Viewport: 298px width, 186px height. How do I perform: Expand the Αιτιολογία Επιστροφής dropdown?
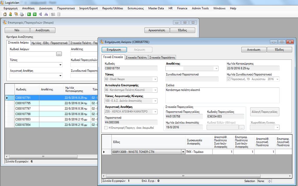[x=155, y=90]
